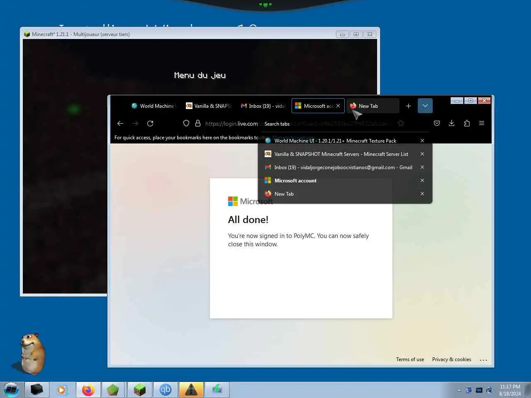The width and height of the screenshot is (531, 398).
Task: Close New Tab entry from list
Action: pos(422,194)
